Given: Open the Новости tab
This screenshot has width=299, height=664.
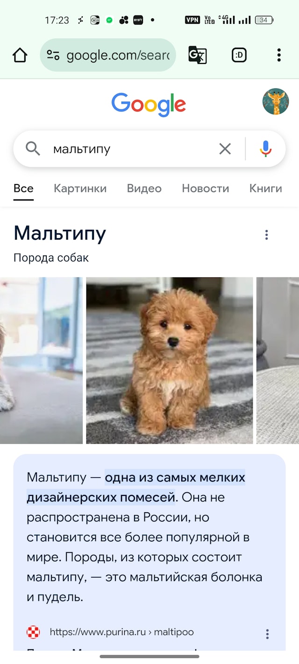Looking at the screenshot, I should (x=206, y=189).
